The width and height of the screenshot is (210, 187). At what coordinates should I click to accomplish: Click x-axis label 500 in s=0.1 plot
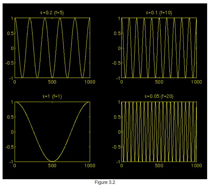159,82
